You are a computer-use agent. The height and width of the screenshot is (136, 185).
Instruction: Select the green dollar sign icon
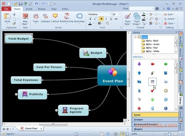point(153,100)
